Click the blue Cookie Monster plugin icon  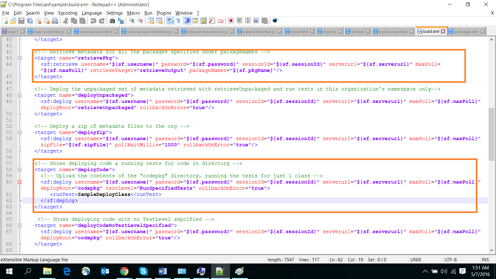pos(275,21)
